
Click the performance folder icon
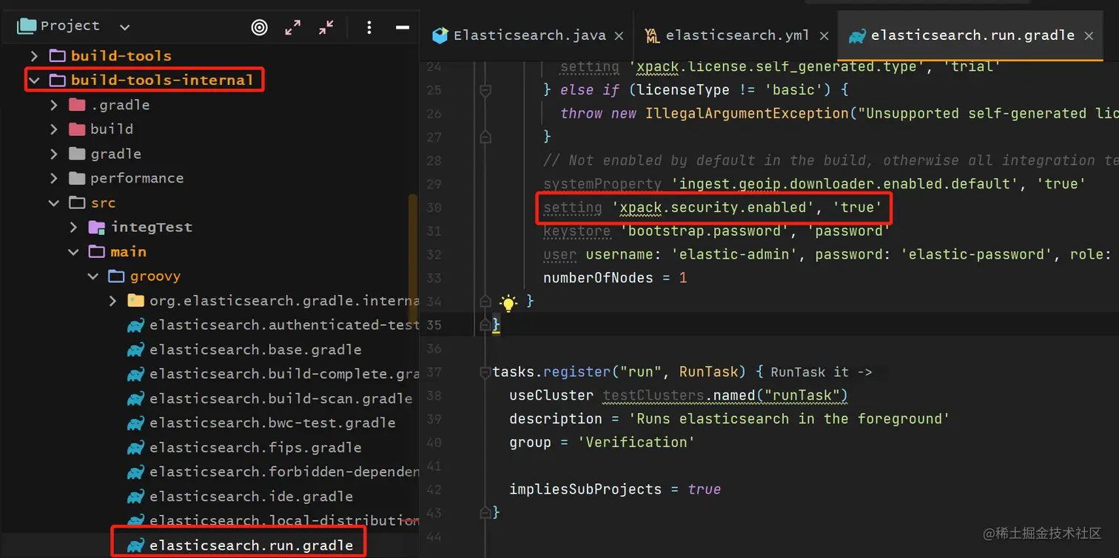(77, 178)
